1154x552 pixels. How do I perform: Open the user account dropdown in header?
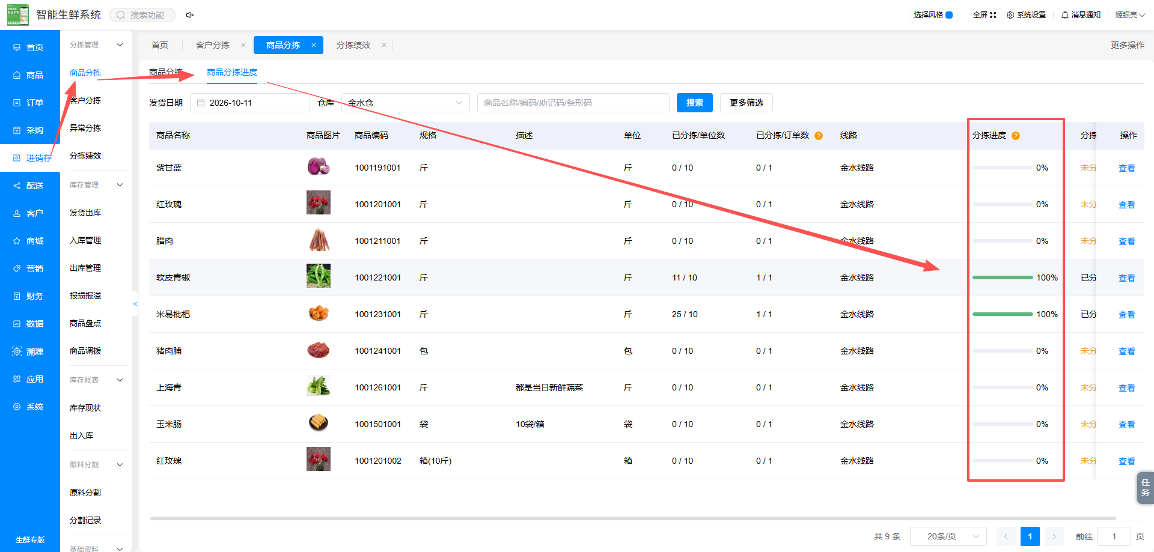pos(1130,15)
